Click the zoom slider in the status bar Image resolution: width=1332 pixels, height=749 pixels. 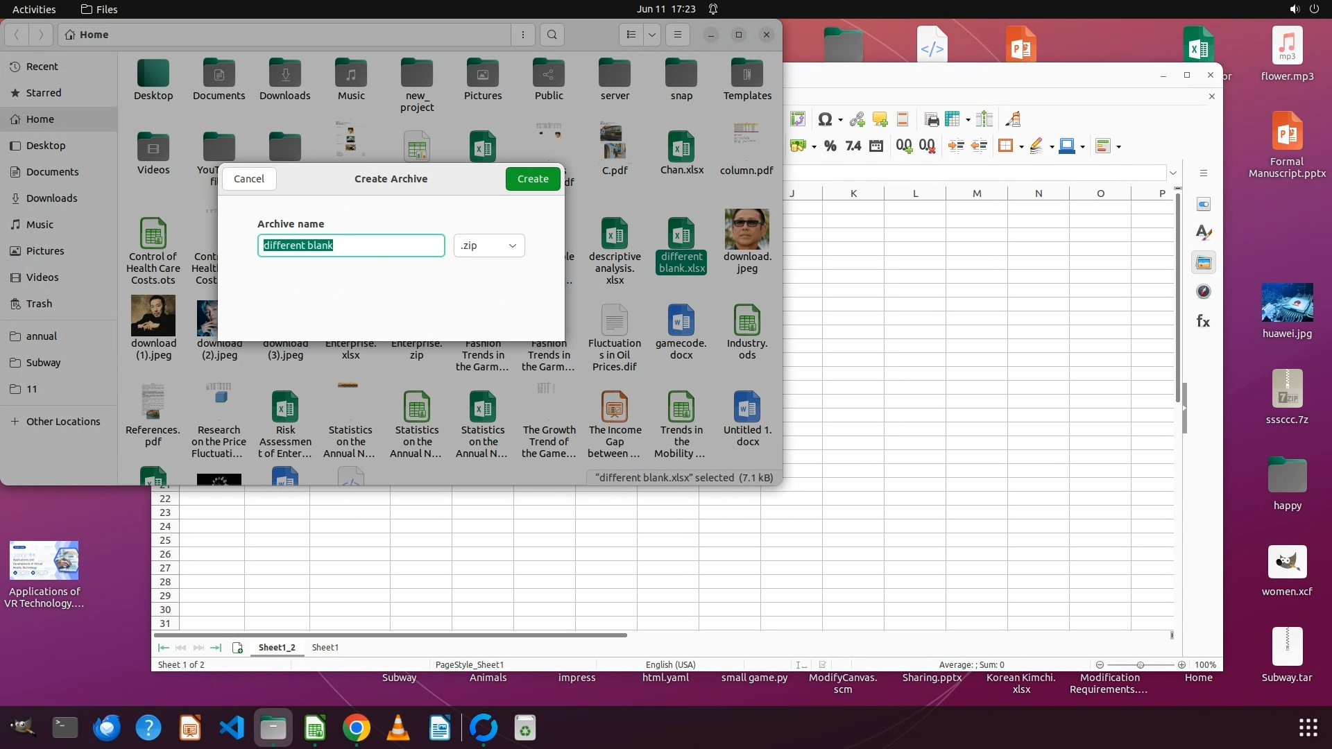1140,664
